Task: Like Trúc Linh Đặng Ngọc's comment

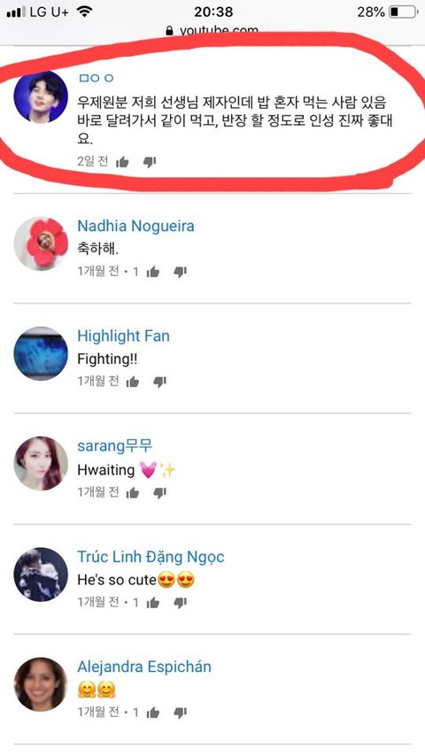Action: point(153,603)
